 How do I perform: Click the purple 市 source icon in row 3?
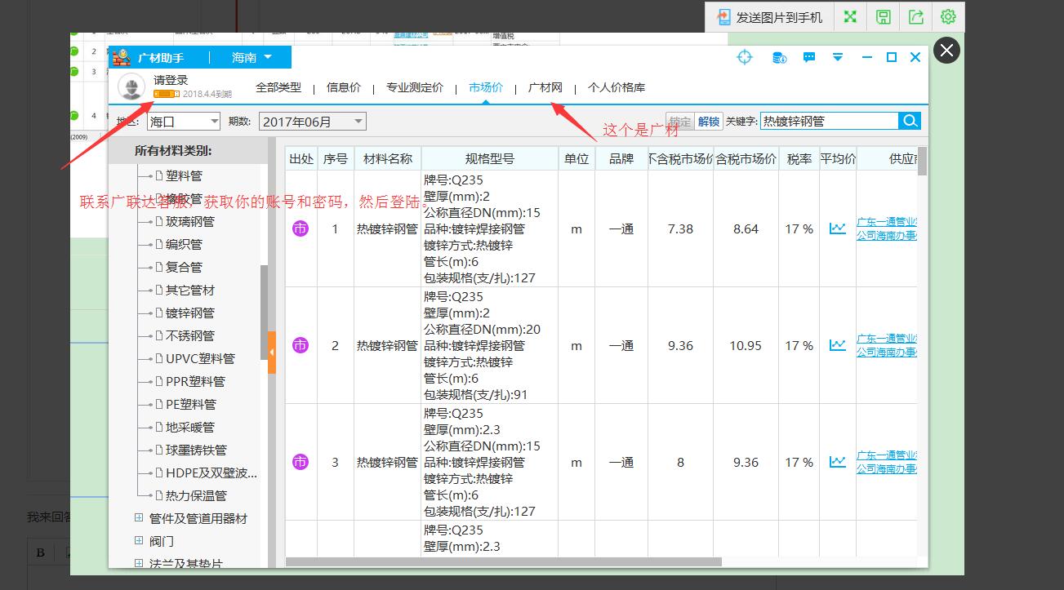301,462
